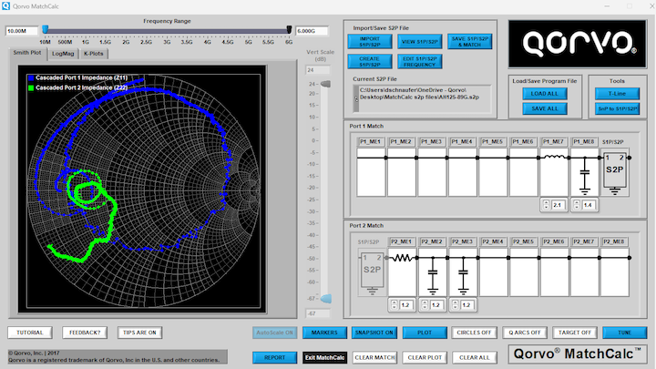
Task: Click the empty P2_ME5 element slot
Action: point(524,272)
